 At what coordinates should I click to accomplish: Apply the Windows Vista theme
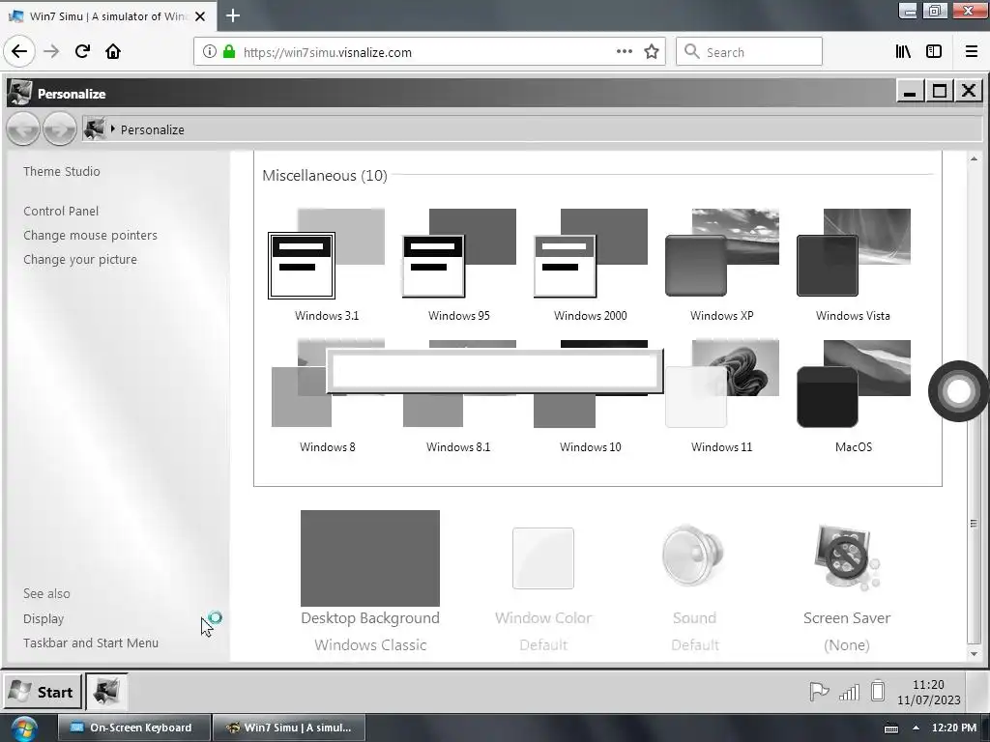tap(853, 254)
